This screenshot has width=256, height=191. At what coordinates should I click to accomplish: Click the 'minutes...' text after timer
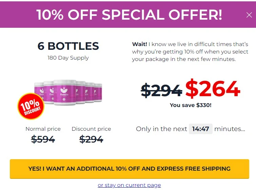click(230, 129)
